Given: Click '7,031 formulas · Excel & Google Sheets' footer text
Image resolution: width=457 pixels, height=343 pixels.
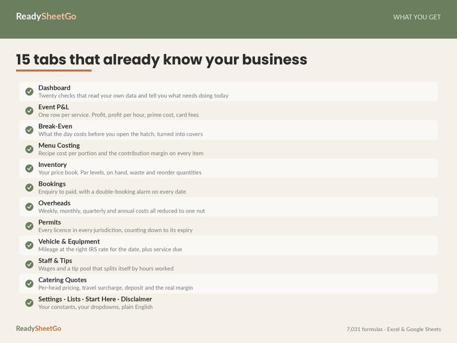Looking at the screenshot, I should (394, 329).
